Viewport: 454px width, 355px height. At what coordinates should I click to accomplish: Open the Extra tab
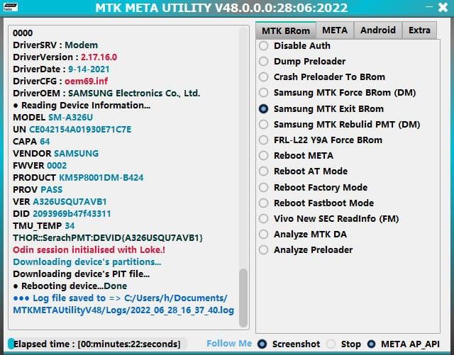point(419,30)
